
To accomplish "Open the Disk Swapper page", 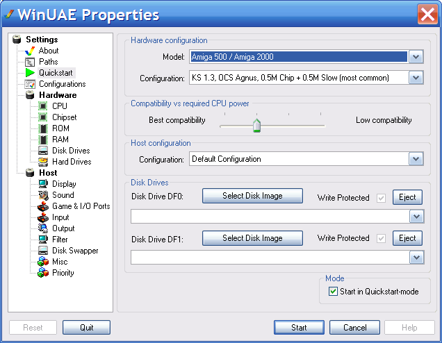I will 75,251.
